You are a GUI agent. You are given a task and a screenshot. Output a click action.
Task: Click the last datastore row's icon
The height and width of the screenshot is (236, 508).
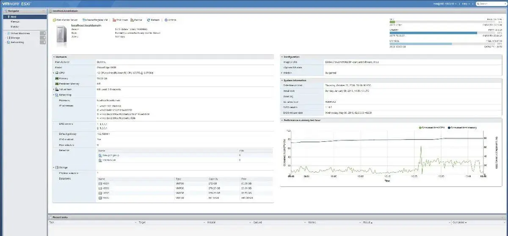point(100,198)
